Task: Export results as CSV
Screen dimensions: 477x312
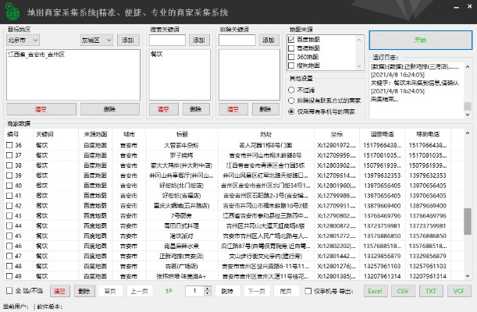Action: tap(402, 291)
